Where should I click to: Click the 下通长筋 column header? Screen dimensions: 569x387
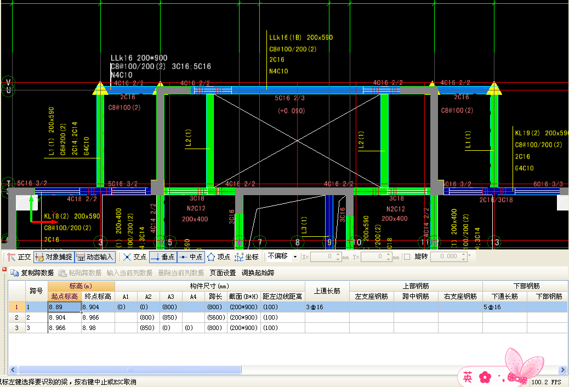pyautogui.click(x=505, y=297)
